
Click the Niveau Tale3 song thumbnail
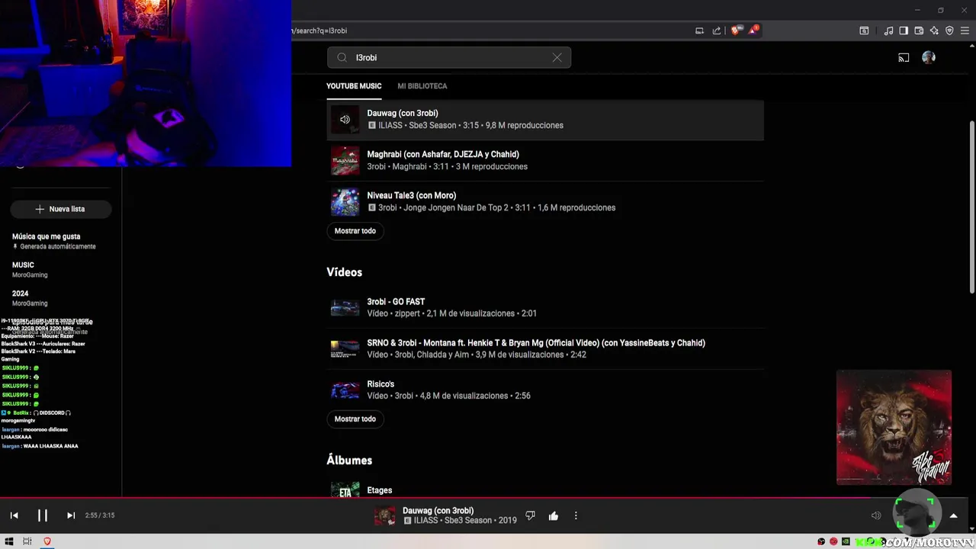point(345,201)
